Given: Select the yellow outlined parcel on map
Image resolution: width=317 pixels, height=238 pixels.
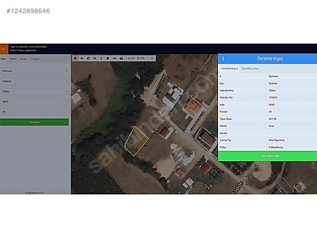Looking at the screenshot, I should point(137,141).
